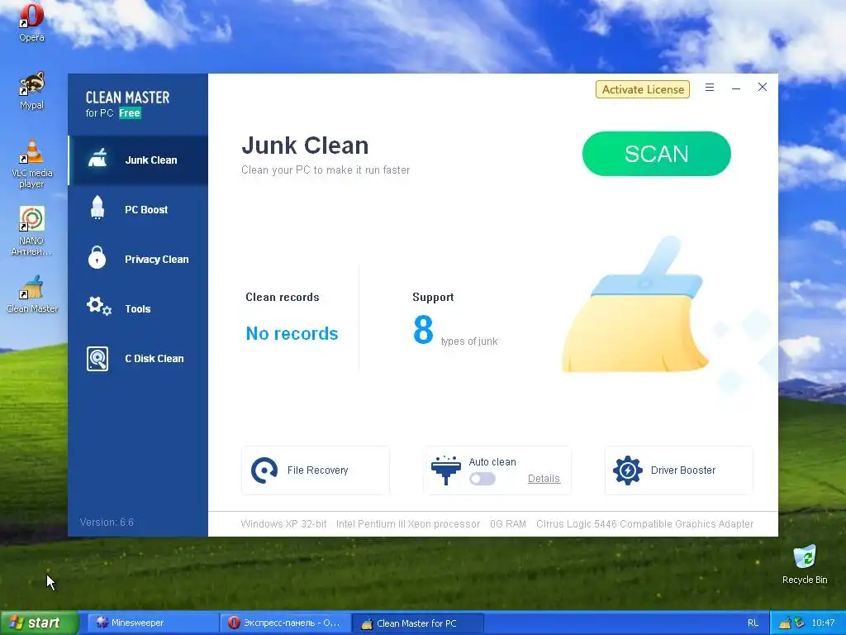The height and width of the screenshot is (635, 846).
Task: Click the Tools gears icon
Action: pos(99,307)
